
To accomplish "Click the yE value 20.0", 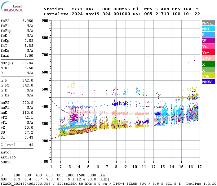I will [x=29, y=128].
